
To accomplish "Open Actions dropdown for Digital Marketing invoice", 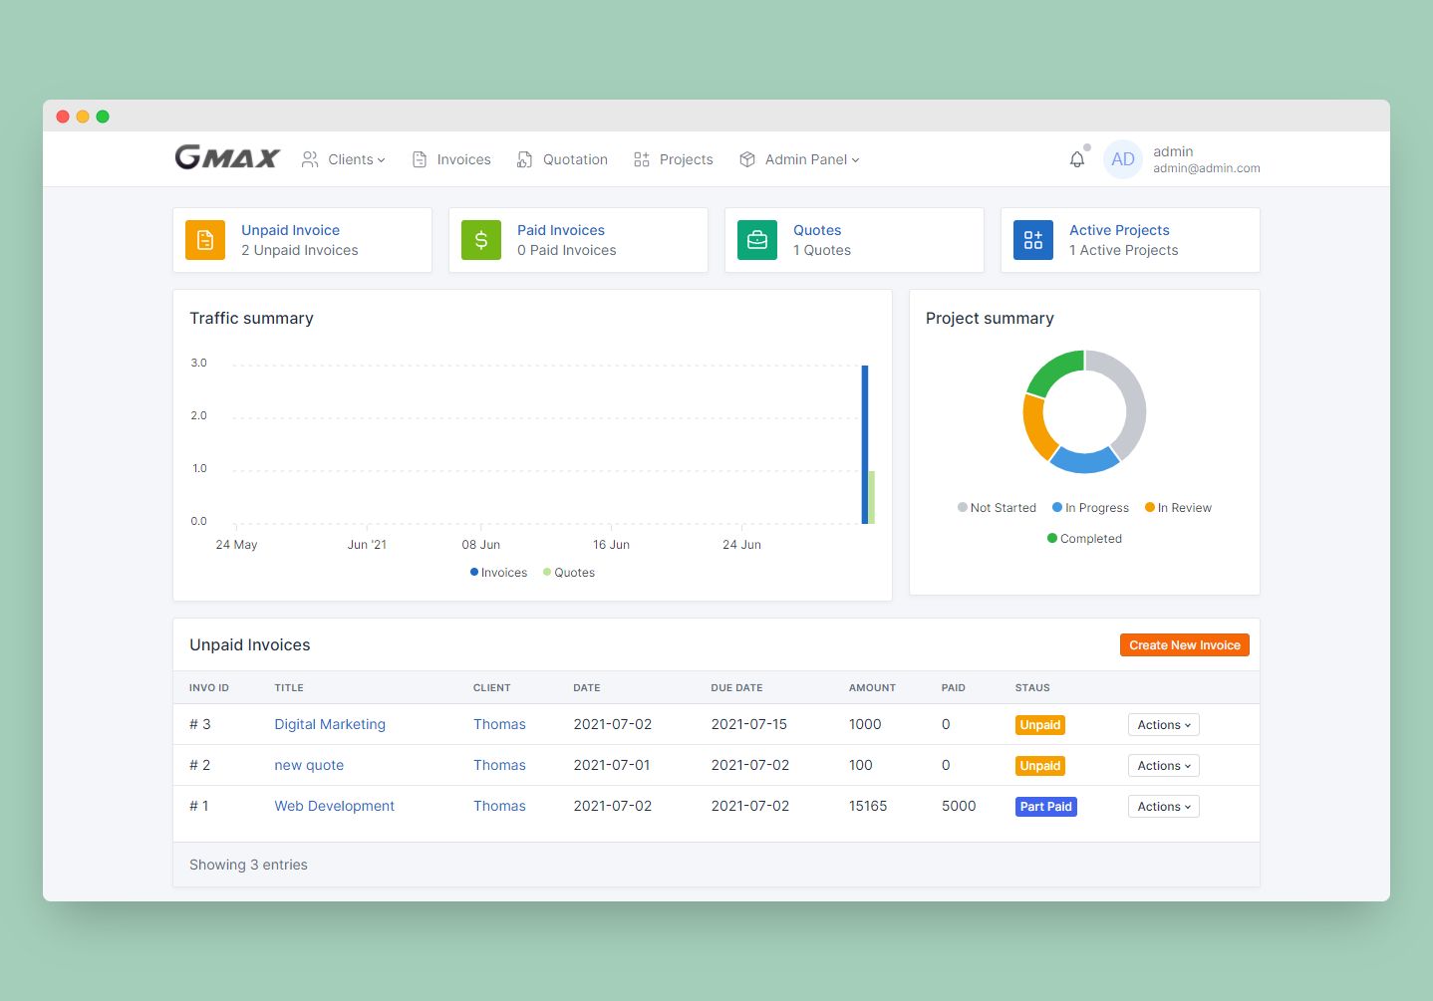I will coord(1164,725).
